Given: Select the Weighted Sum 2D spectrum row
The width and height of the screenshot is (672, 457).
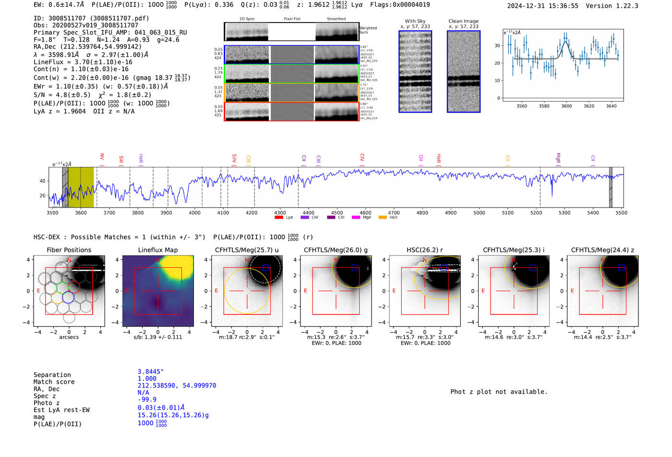Looking at the screenshot, I should pos(291,32).
